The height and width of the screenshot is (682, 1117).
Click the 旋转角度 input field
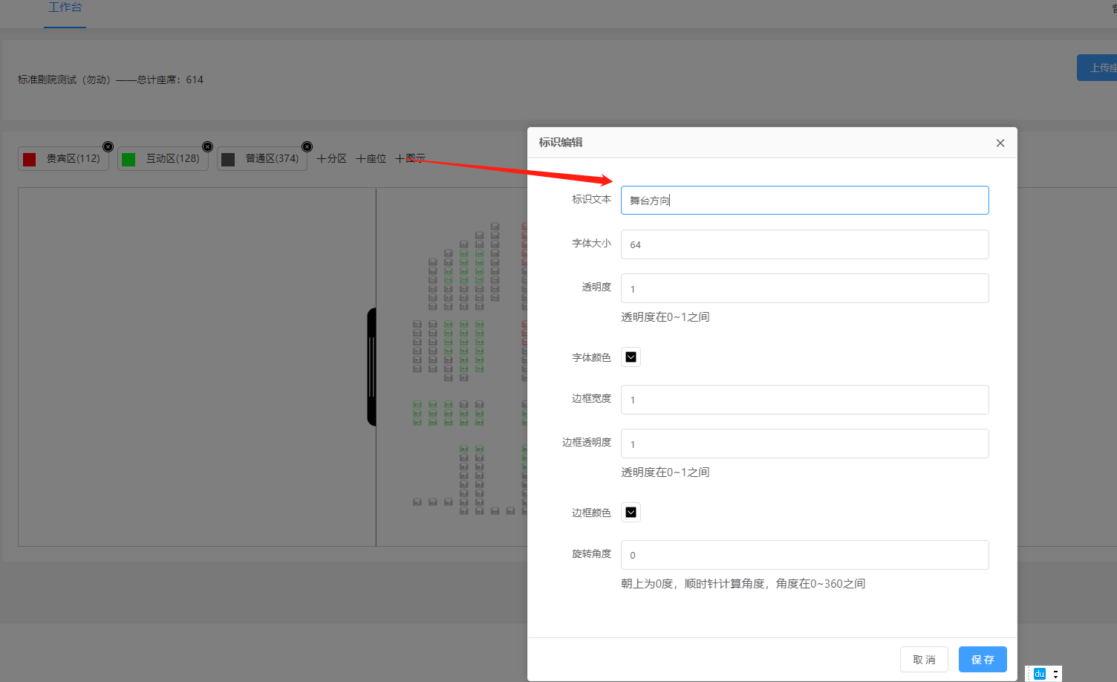(x=804, y=555)
